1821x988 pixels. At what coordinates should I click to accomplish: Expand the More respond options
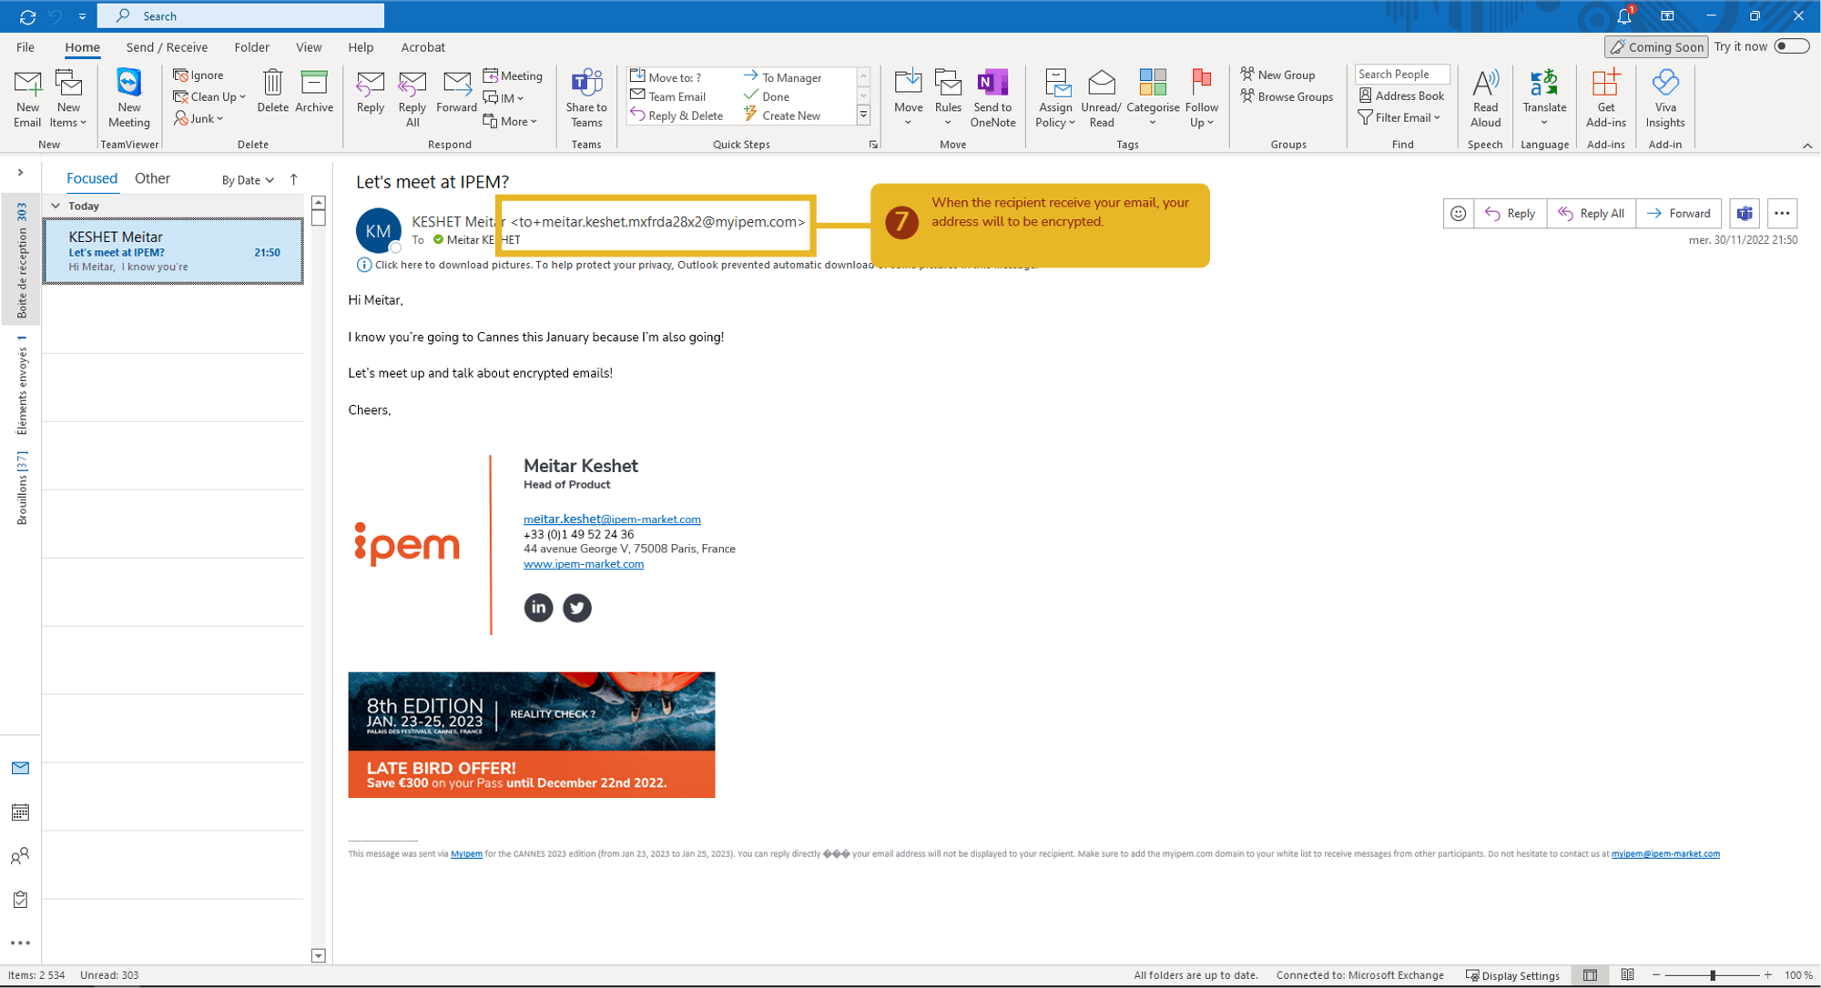pos(510,121)
